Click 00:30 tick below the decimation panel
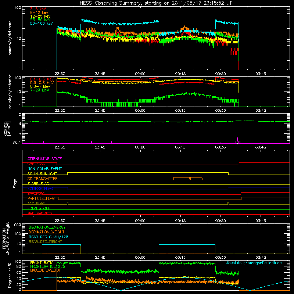This screenshot has width=294, height=294. pos(220,258)
